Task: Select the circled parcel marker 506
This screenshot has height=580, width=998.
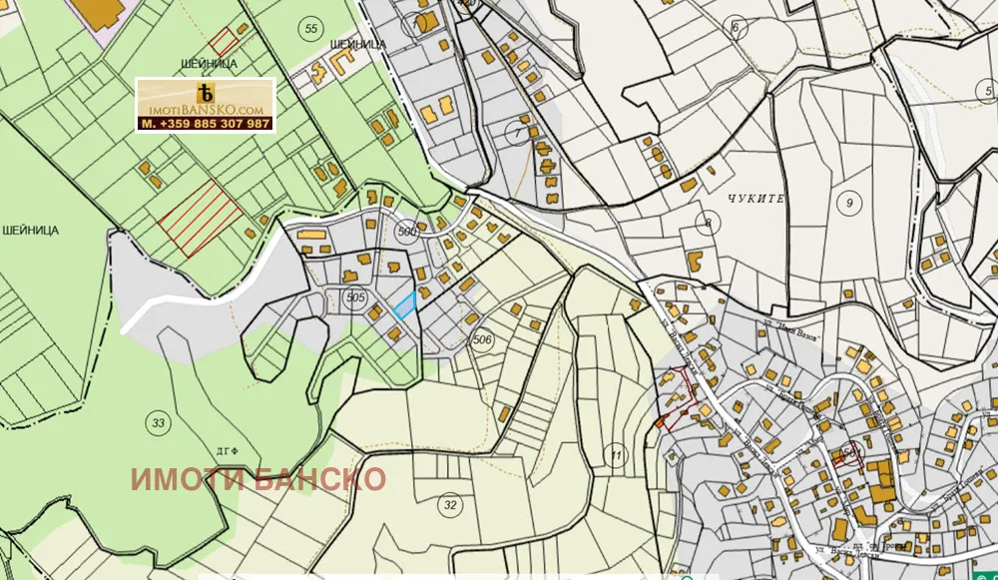Action: click(482, 339)
